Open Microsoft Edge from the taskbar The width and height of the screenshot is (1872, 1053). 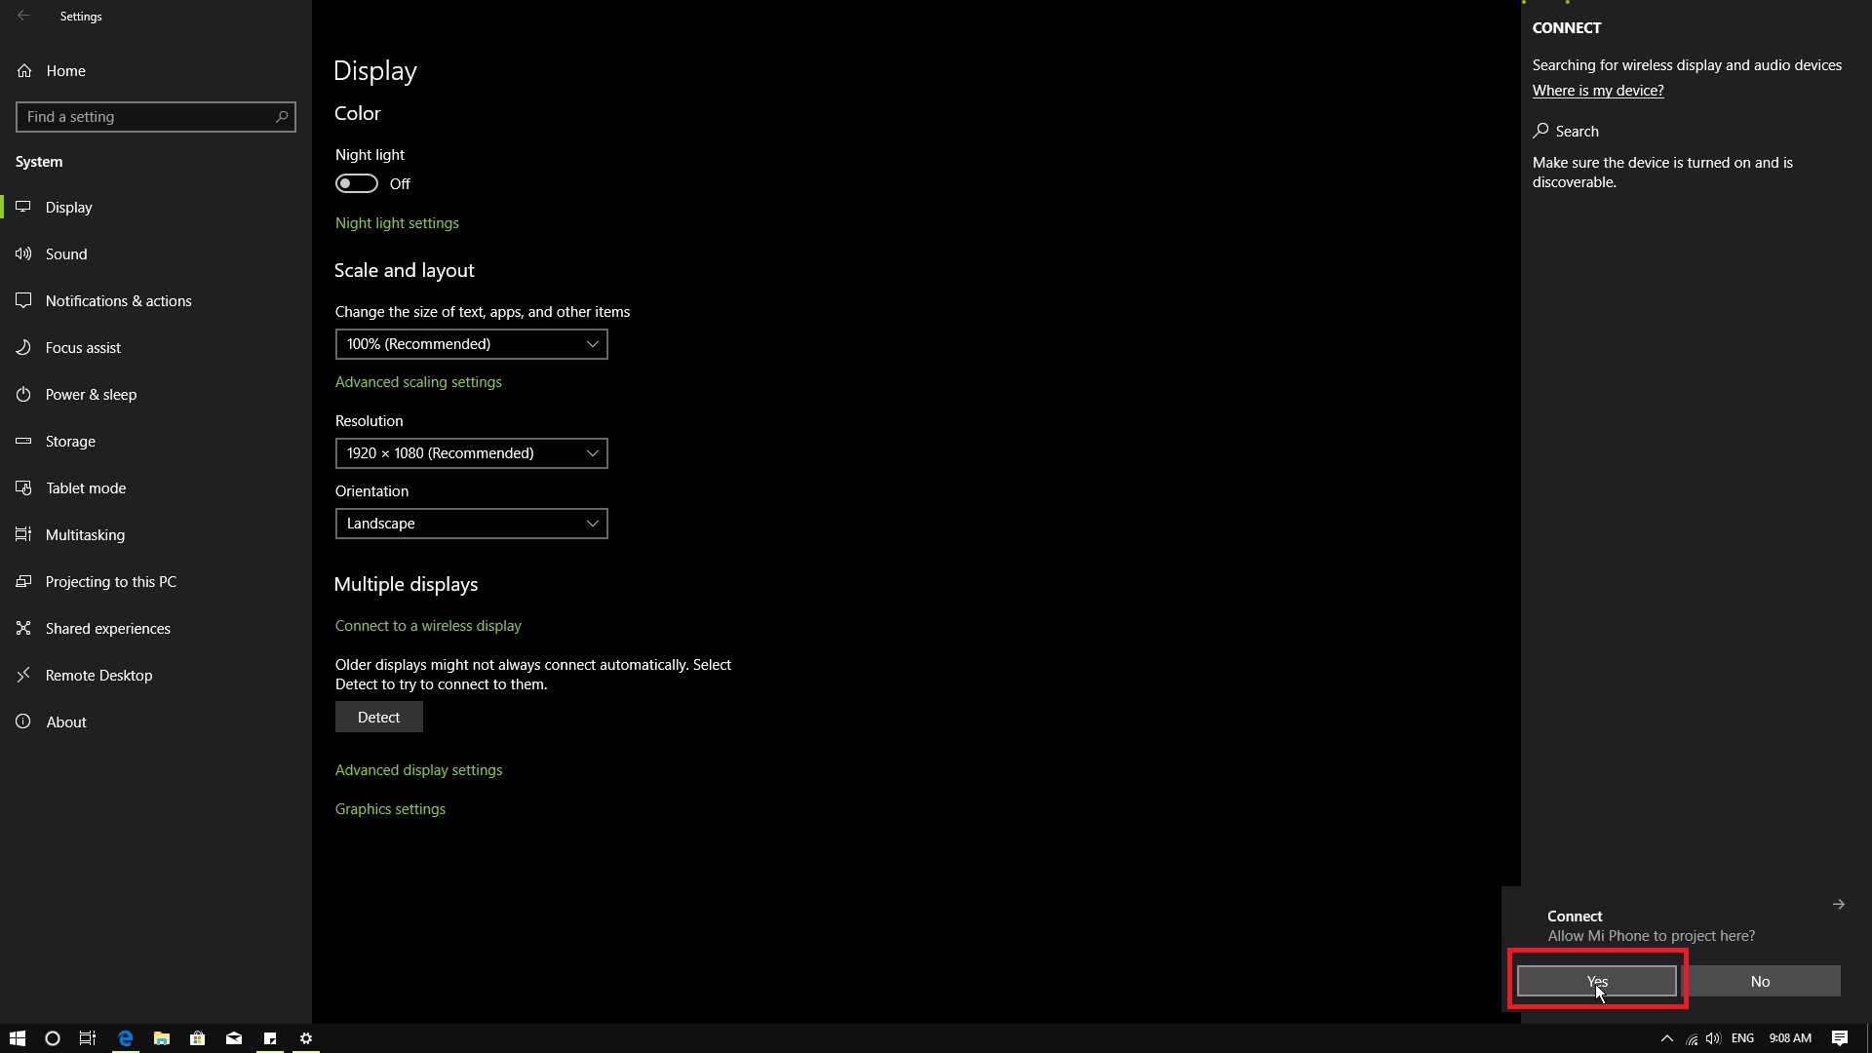125,1038
